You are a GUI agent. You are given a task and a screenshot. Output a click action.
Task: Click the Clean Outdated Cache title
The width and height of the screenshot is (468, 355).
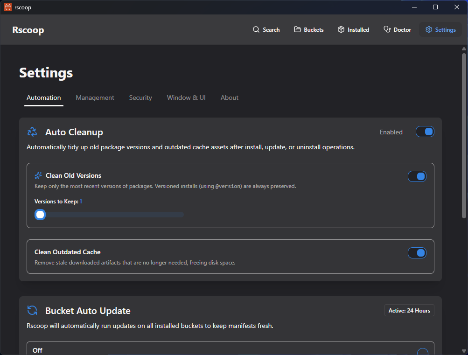click(68, 252)
